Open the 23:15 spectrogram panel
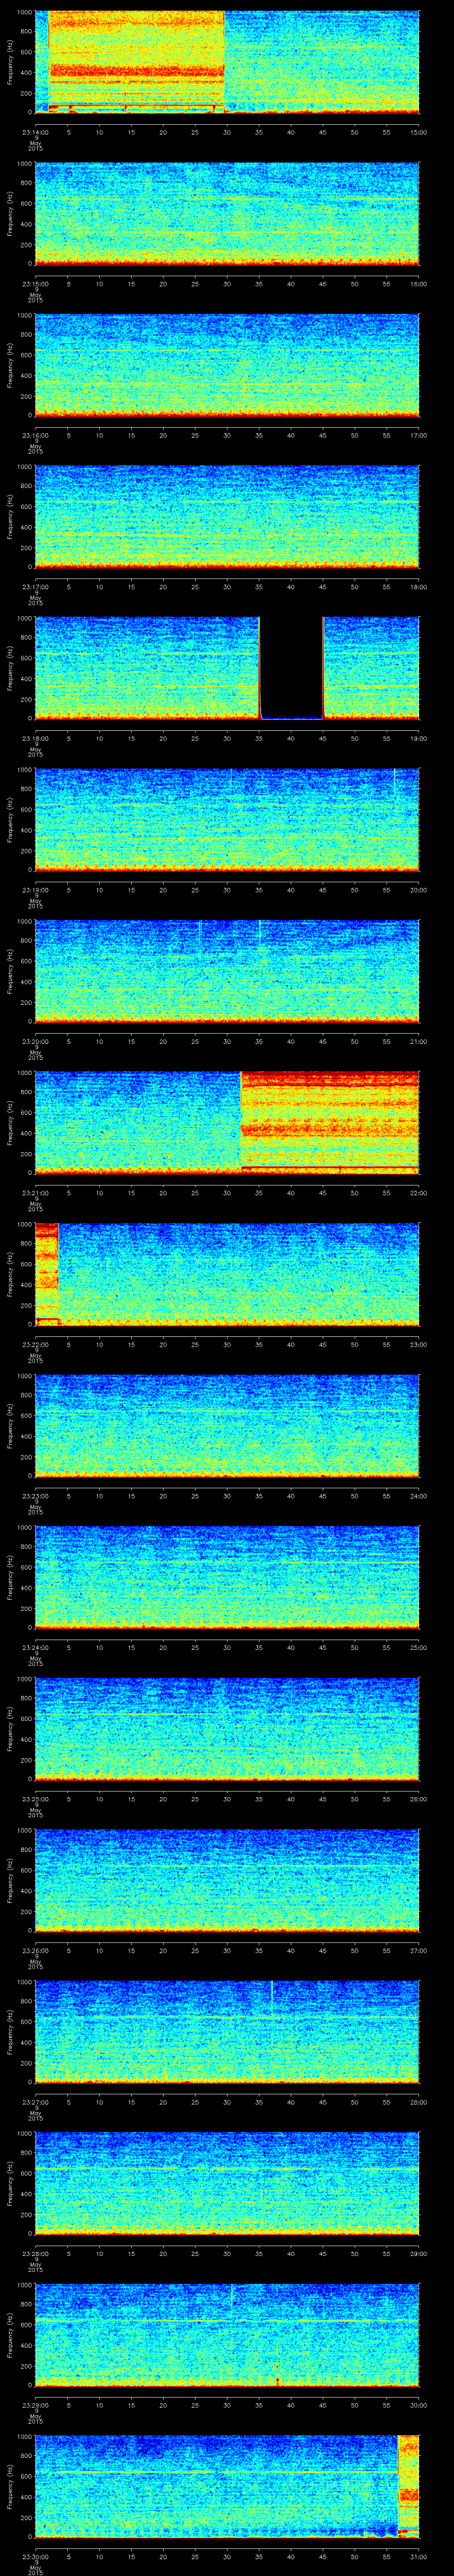This screenshot has width=454, height=2576. [227, 213]
